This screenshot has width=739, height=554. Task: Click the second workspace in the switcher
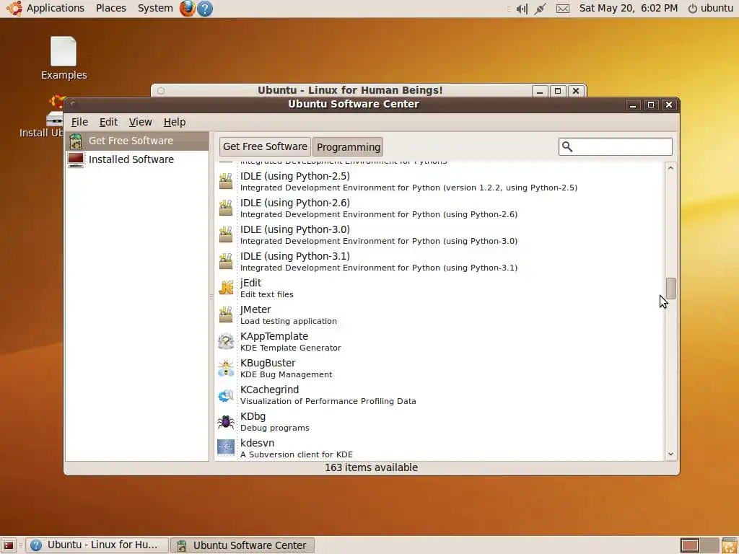tap(709, 545)
